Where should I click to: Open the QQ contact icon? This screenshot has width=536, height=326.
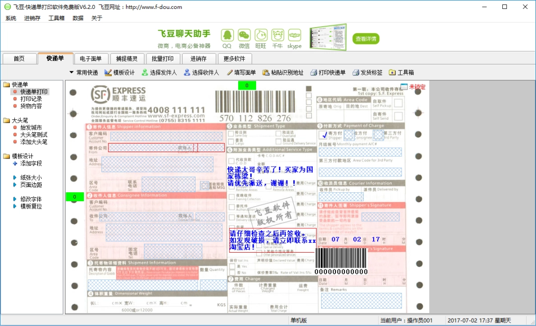click(227, 36)
